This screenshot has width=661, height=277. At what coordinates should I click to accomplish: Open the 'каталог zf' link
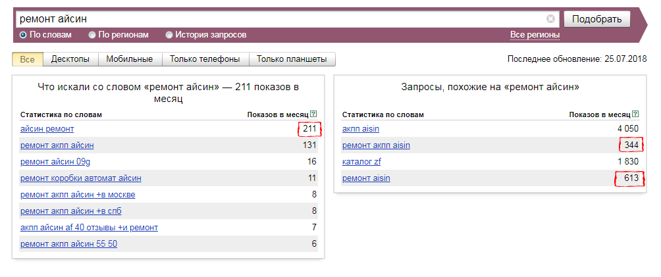[361, 162]
